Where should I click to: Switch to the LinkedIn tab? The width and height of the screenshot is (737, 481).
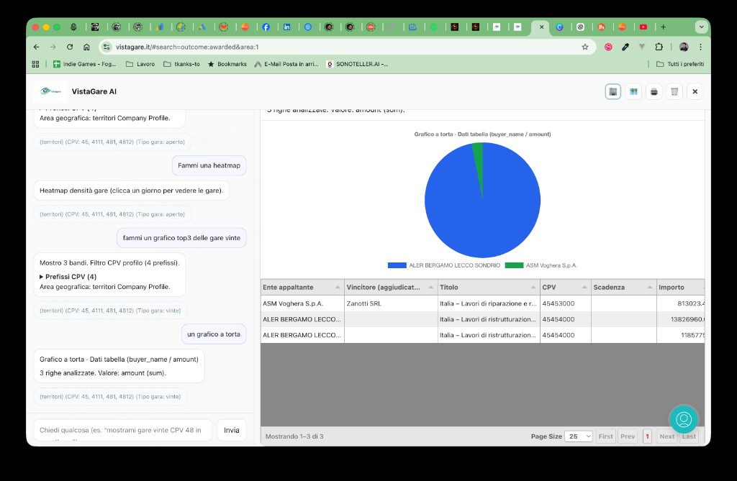(286, 27)
